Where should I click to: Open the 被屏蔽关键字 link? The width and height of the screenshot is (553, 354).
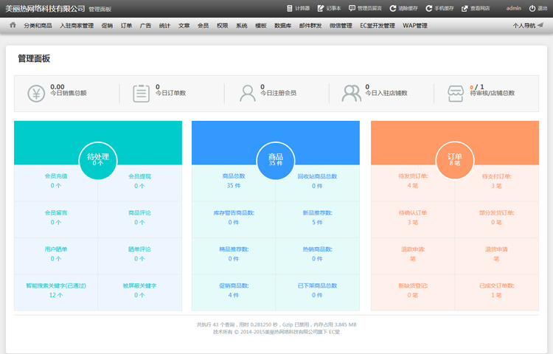[x=139, y=285]
